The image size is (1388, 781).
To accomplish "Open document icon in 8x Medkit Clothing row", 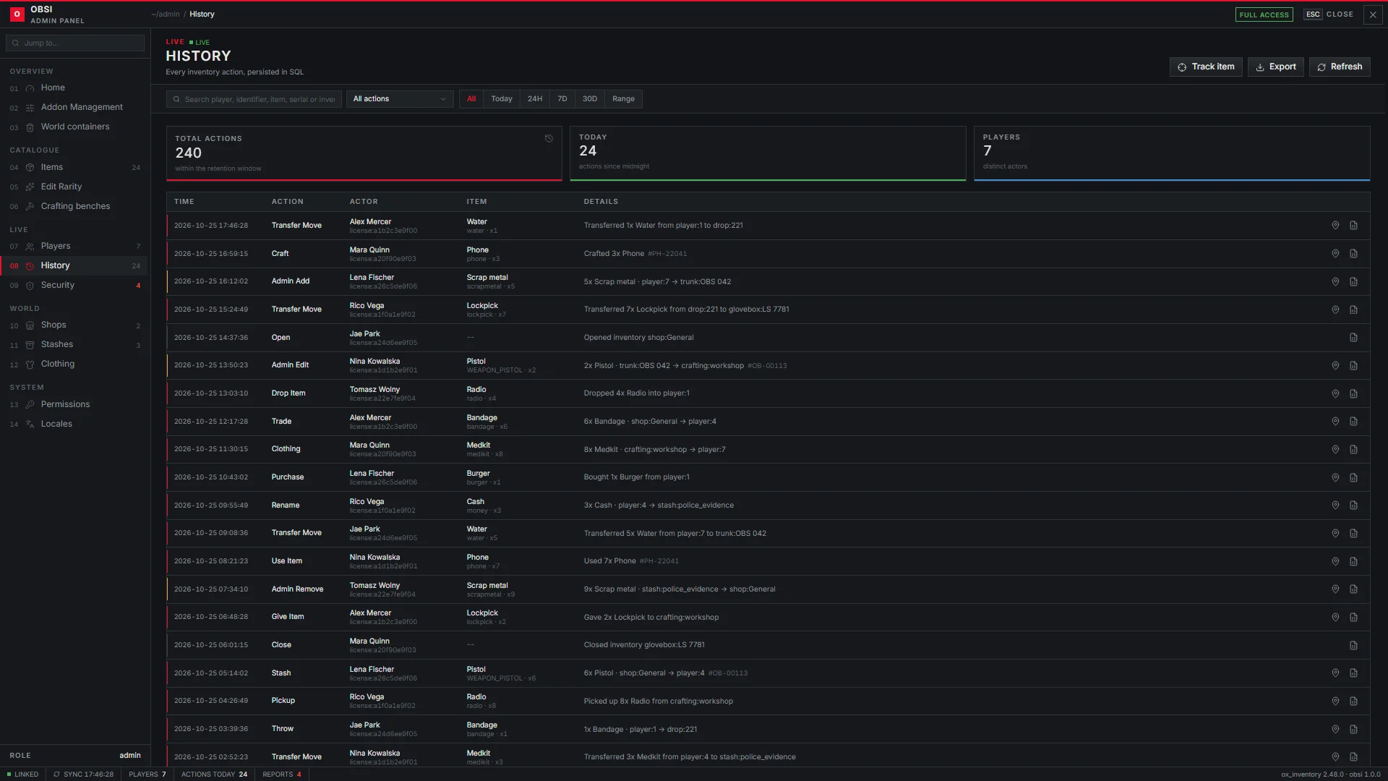I will tap(1353, 450).
